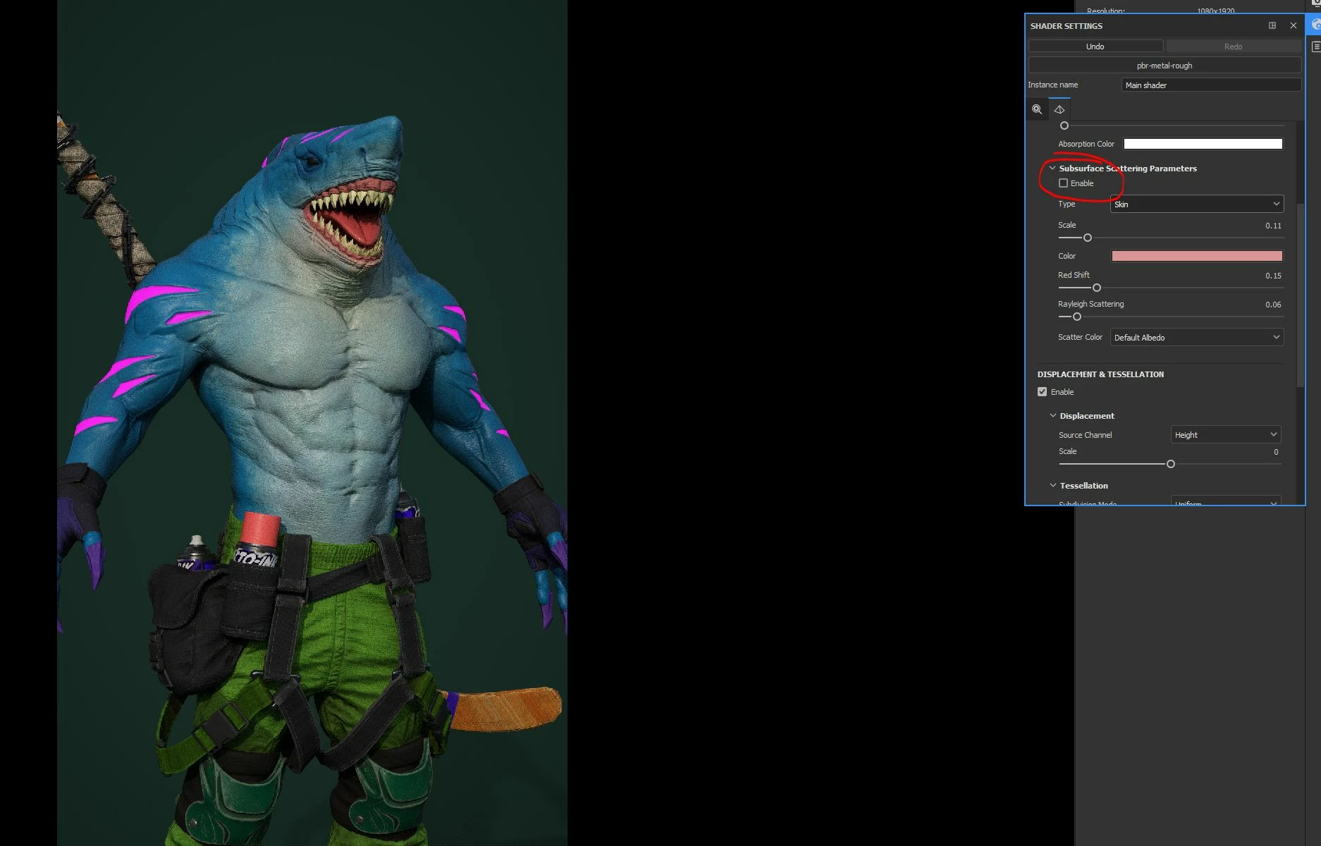Collapse the Tessellation section
This screenshot has height=846, width=1321.
(x=1053, y=485)
